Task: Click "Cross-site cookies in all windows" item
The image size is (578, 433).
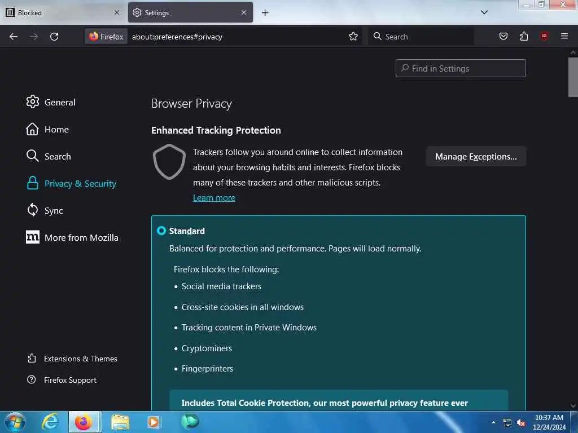Action: 243,307
